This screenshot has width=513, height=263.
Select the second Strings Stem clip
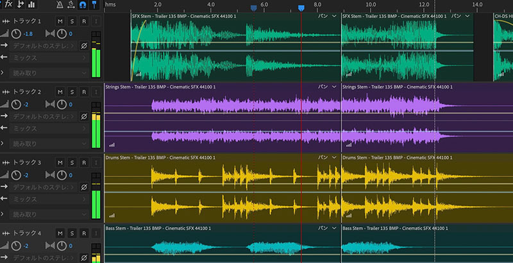[x=427, y=118]
